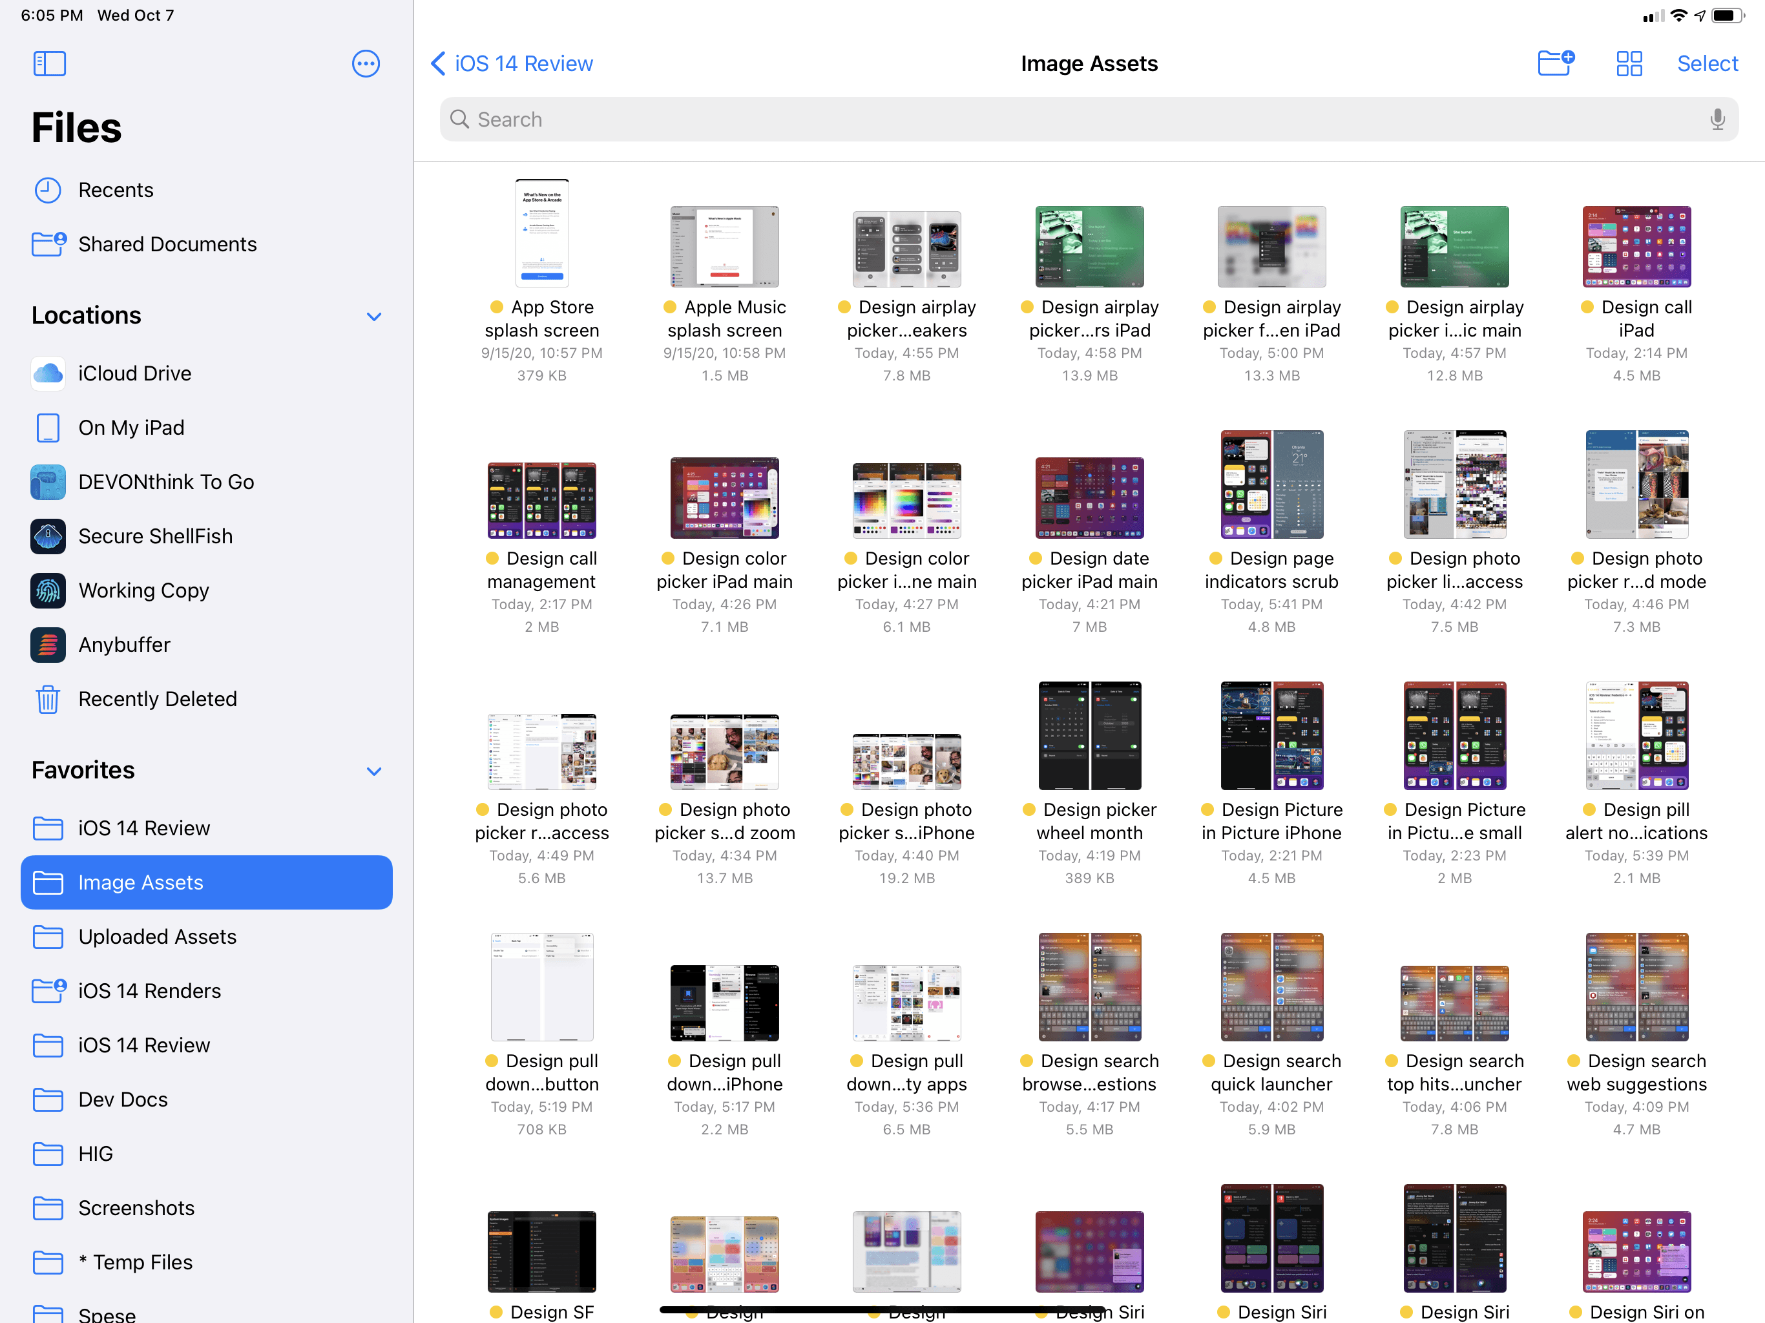Open Shared Documents in sidebar
Viewport: 1765px width, 1323px height.
[207, 244]
